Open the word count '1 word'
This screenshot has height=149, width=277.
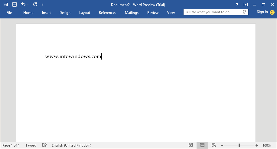point(31,145)
